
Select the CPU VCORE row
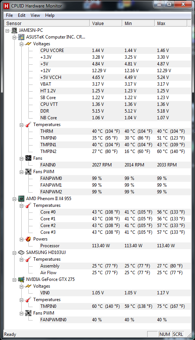[115, 50]
